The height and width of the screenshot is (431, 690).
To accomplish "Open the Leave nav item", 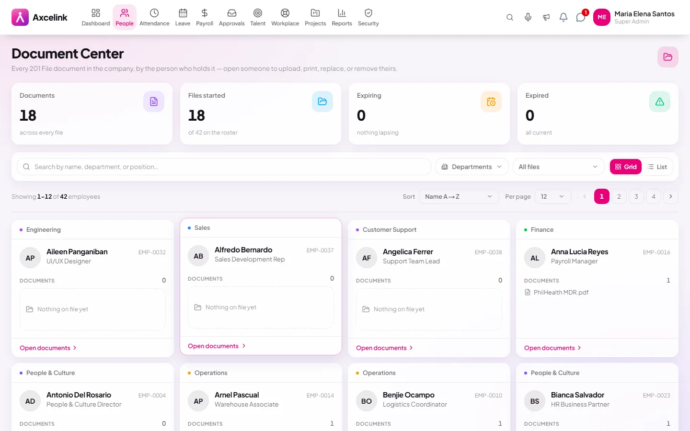I will click(183, 17).
